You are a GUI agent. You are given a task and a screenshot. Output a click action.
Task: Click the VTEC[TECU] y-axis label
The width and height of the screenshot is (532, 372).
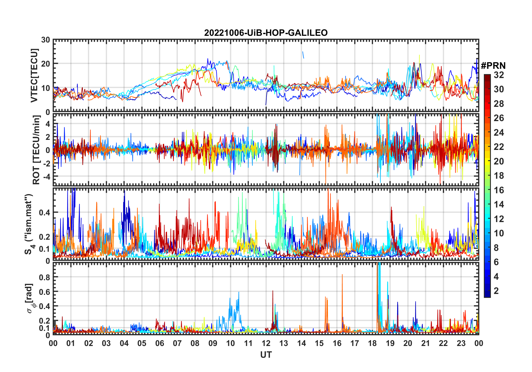coord(34,76)
